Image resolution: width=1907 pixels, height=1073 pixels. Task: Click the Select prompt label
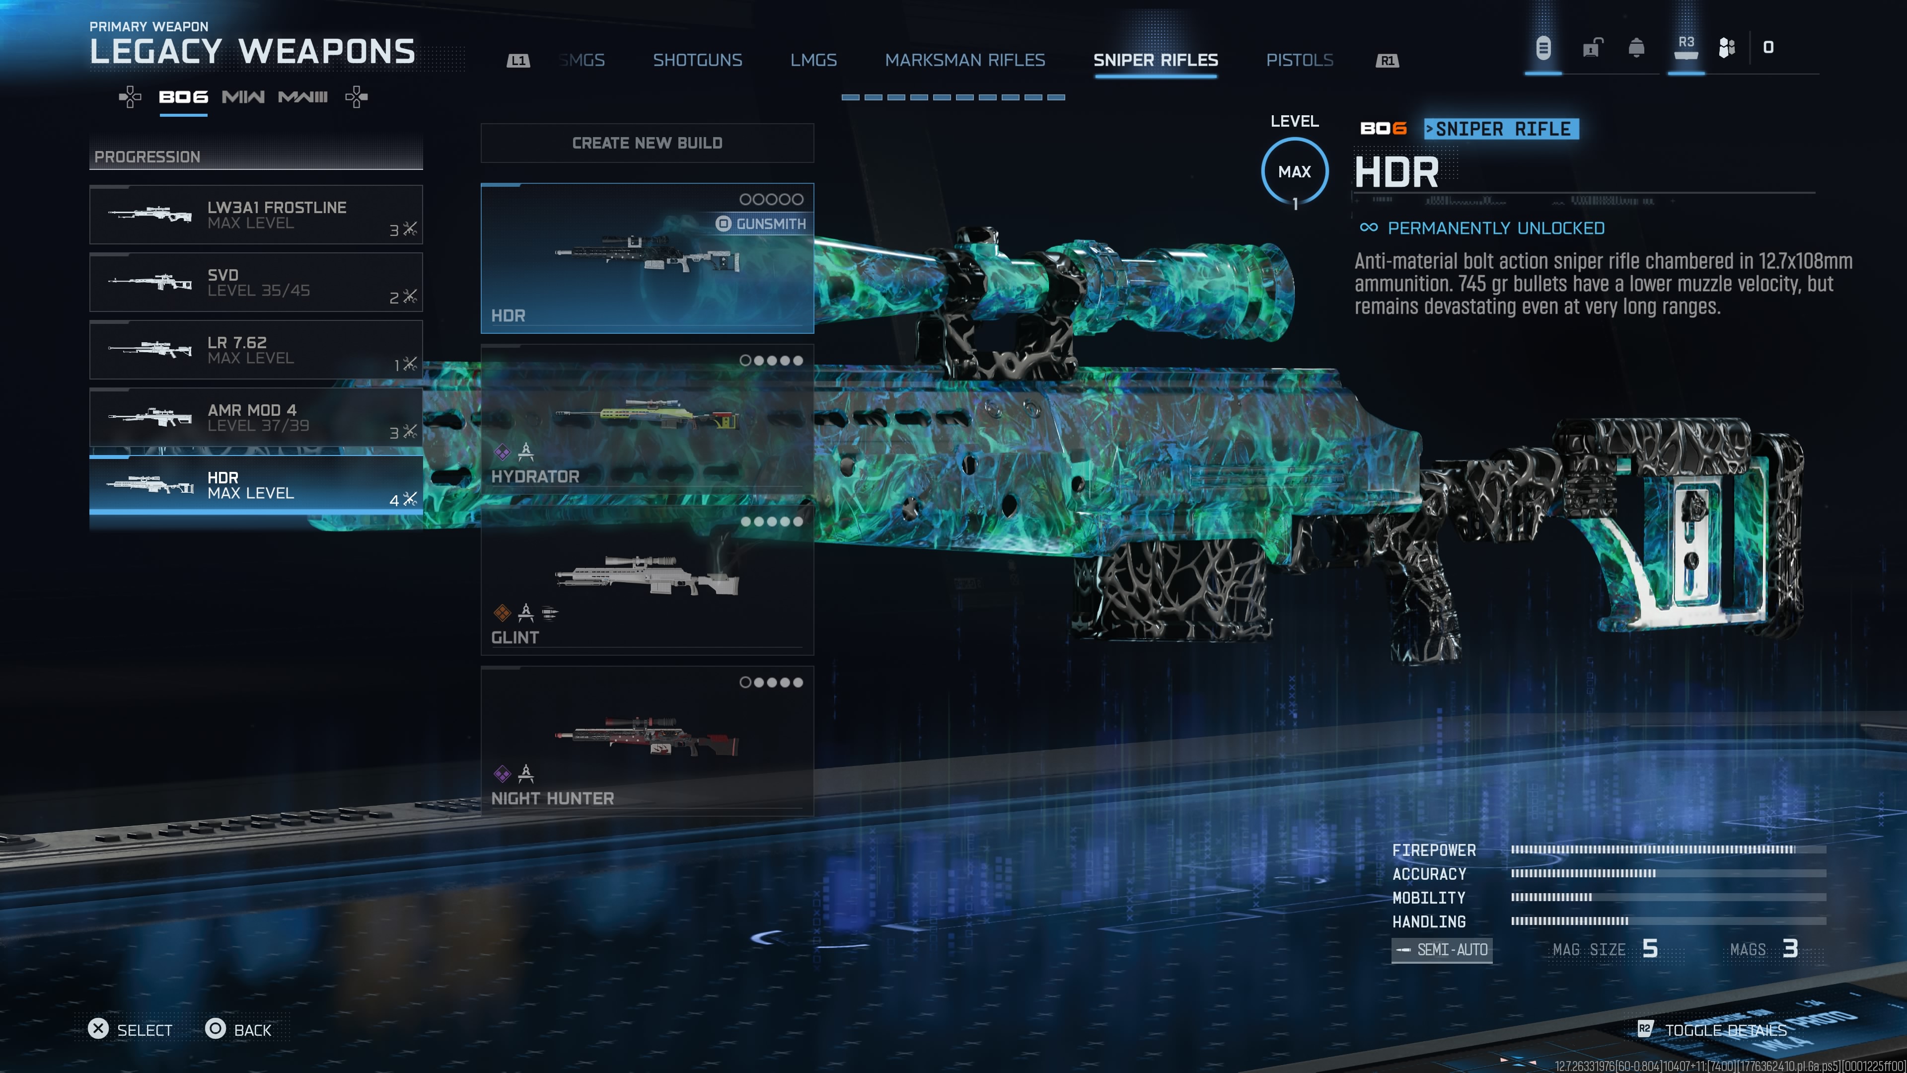click(x=145, y=1030)
